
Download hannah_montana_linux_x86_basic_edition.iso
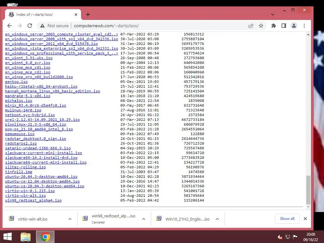[x=53, y=91]
